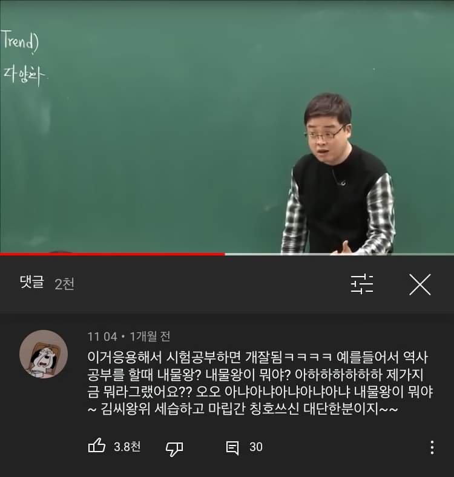This screenshot has height=477, width=454.
Task: Seek within the red played progress bar
Action: point(113,254)
